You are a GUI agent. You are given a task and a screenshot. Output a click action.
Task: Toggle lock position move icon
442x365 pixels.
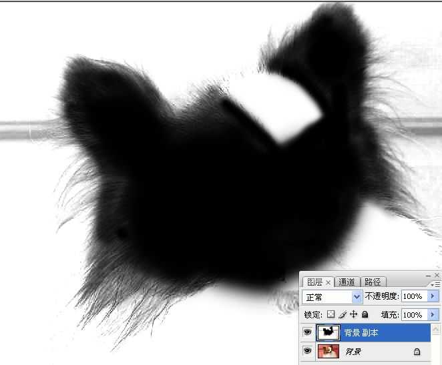click(x=353, y=314)
